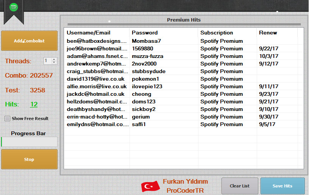Click the Premium Hits panel title

click(184, 20)
